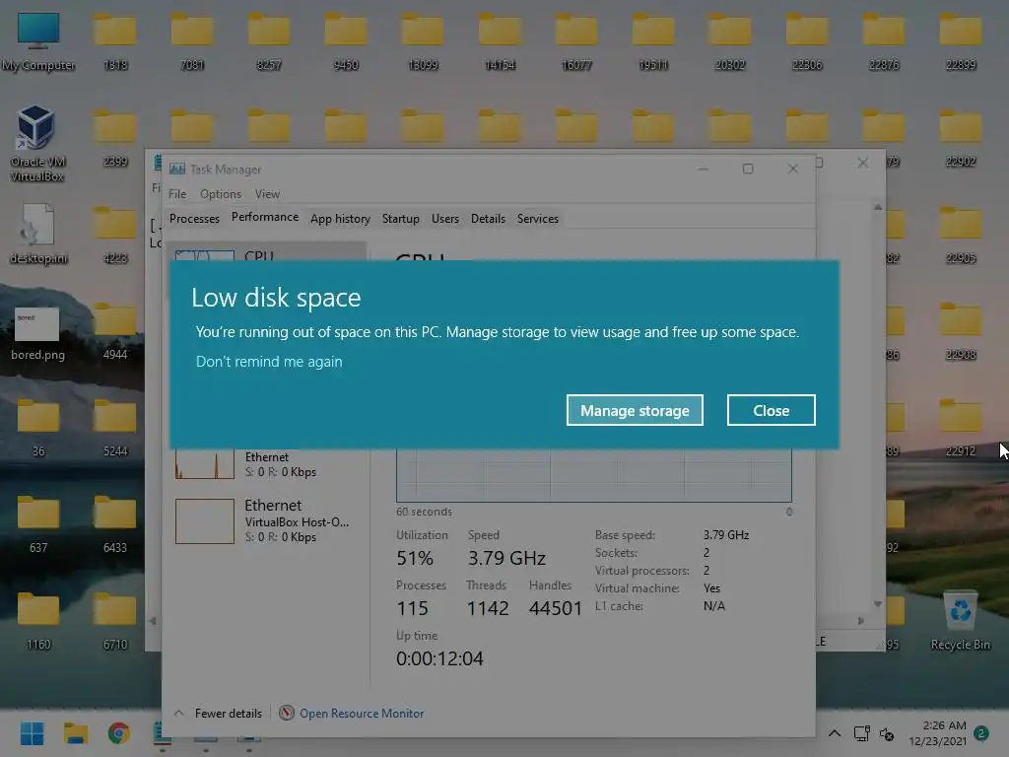This screenshot has width=1009, height=757.
Task: Open the Processes tab in Task Manager
Action: click(x=194, y=218)
